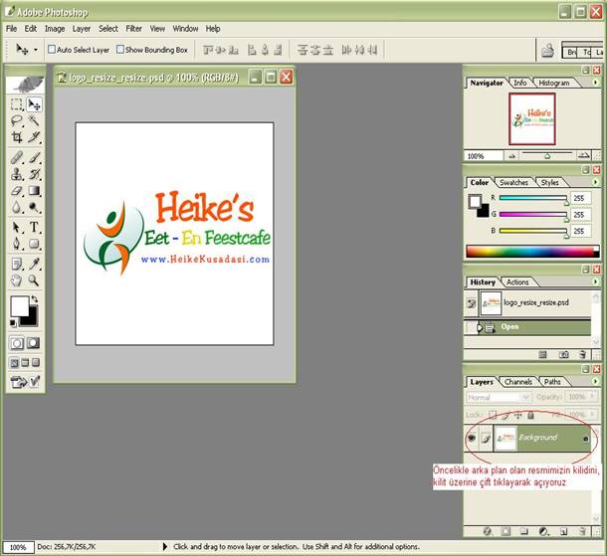The width and height of the screenshot is (607, 556).
Task: Swap foreground and background colors
Action: [x=35, y=298]
